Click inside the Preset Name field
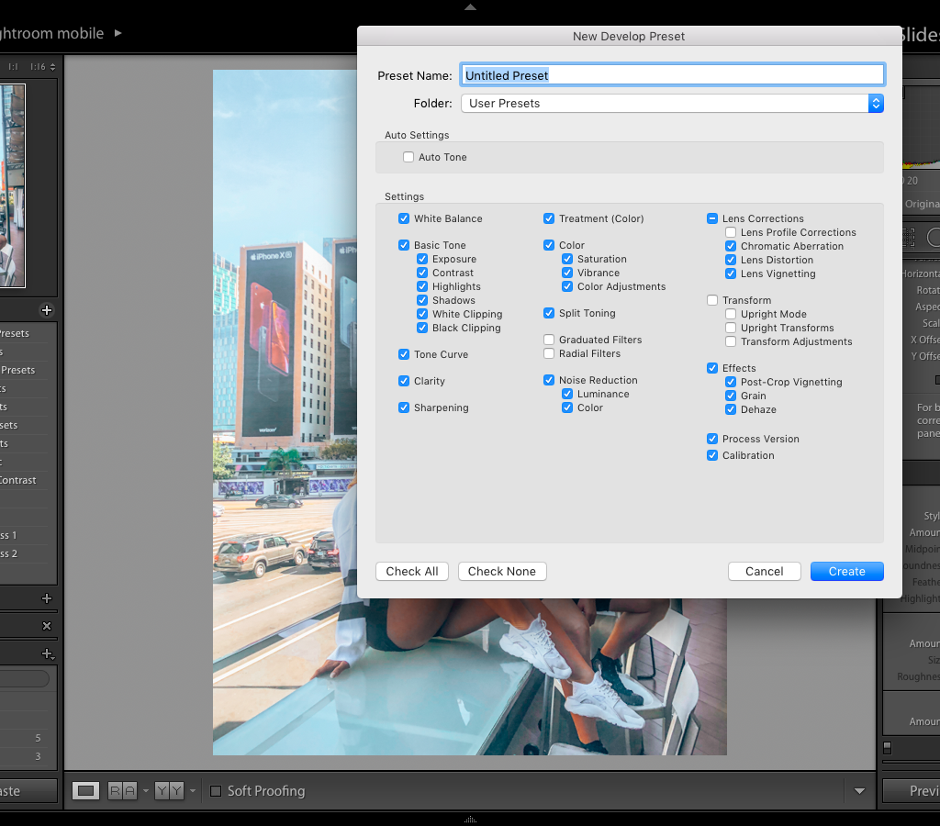The height and width of the screenshot is (826, 940). tap(672, 74)
